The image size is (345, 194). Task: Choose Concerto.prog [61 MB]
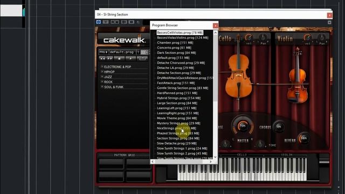point(174,48)
